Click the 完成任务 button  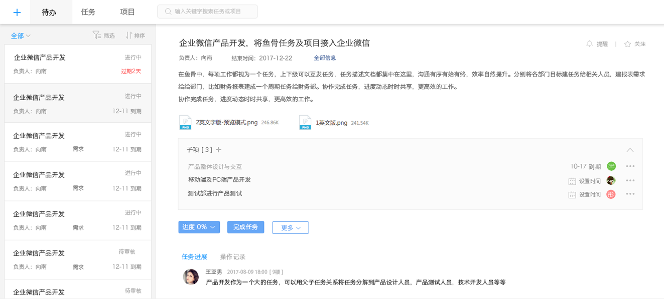(x=245, y=227)
